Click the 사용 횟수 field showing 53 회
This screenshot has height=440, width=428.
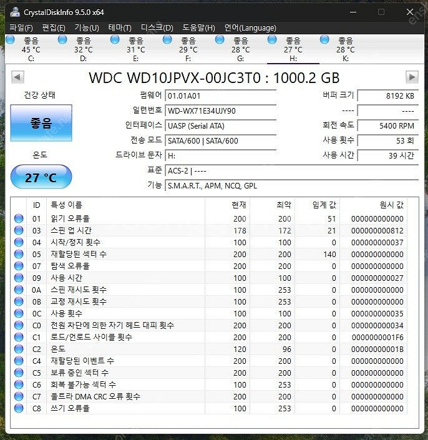388,140
